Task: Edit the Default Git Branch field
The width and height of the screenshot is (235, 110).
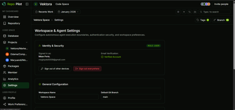Action: tap(131, 97)
